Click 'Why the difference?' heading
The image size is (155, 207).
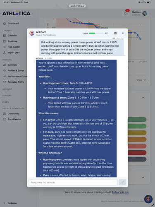click(x=50, y=153)
